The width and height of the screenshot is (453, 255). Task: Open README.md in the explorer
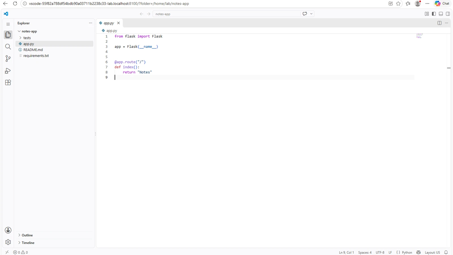pos(54,50)
